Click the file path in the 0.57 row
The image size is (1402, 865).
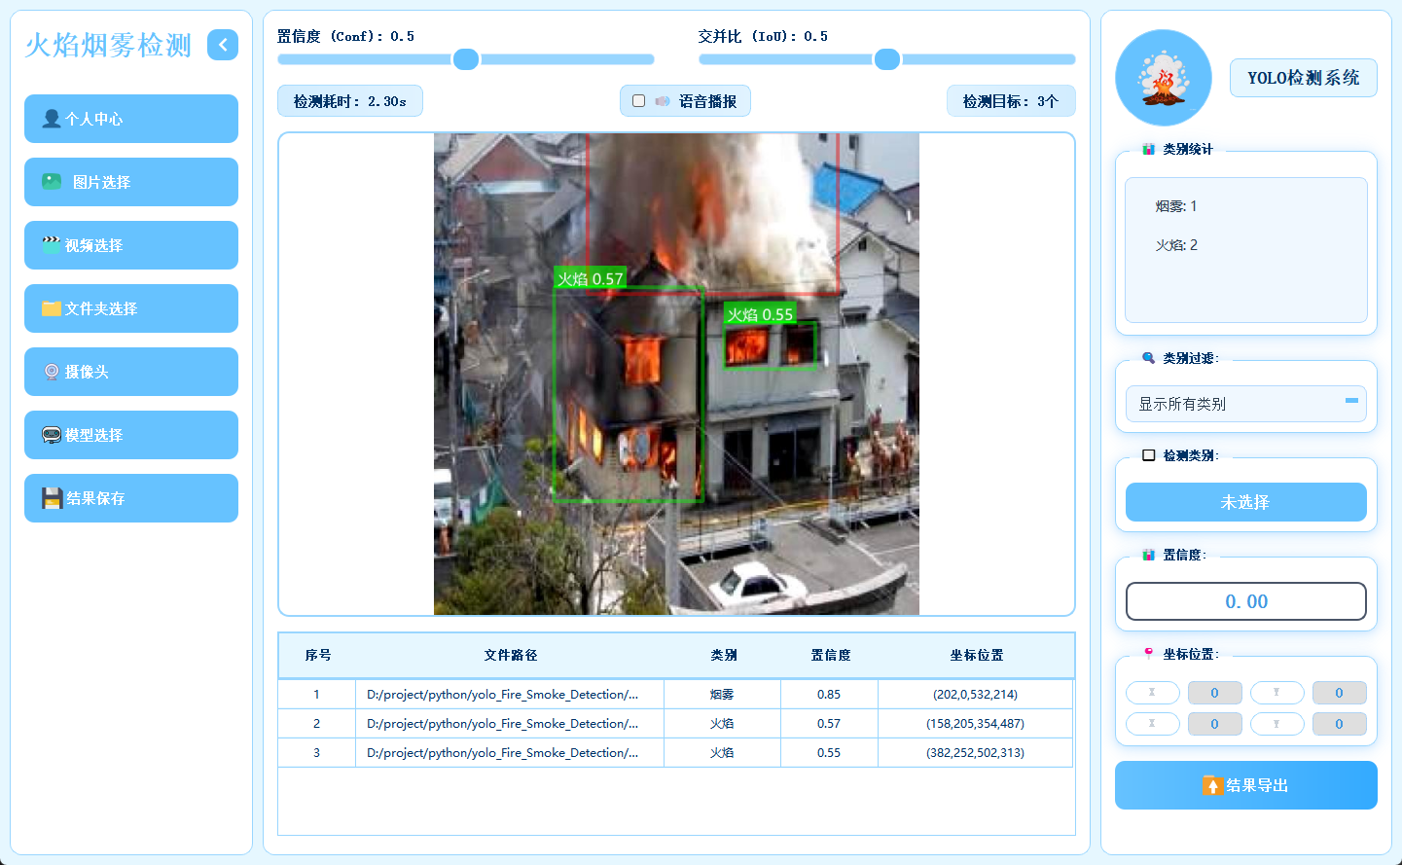point(510,723)
